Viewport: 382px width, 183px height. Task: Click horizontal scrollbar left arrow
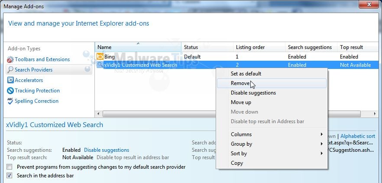tap(98, 114)
